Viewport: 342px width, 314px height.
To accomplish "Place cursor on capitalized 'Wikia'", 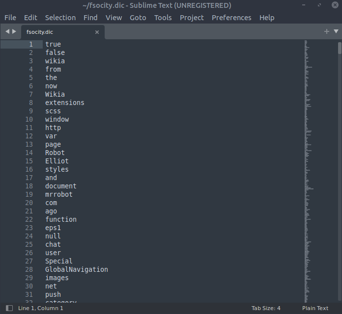I will coord(55,94).
